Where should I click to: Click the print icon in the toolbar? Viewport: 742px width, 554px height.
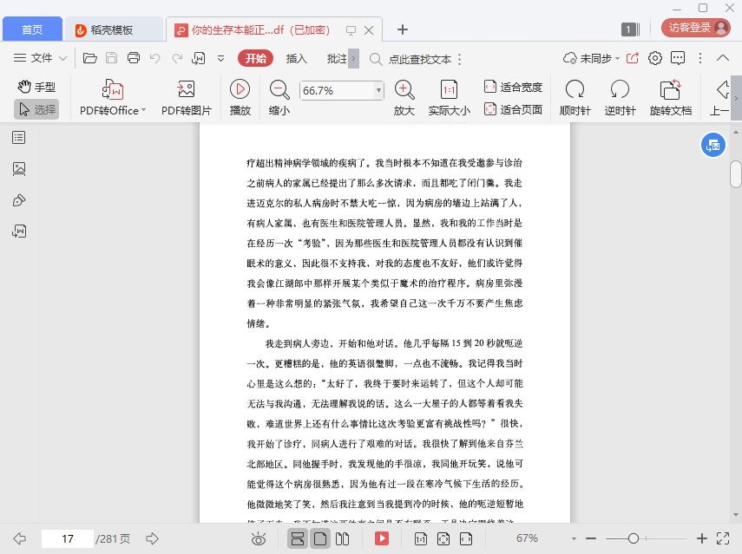tap(134, 58)
